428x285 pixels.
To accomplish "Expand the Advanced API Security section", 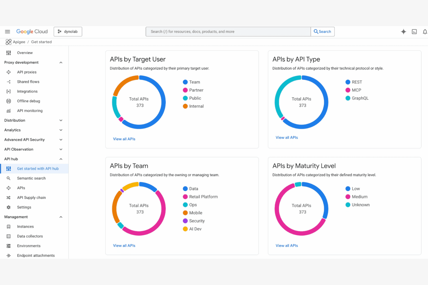I will (61, 140).
